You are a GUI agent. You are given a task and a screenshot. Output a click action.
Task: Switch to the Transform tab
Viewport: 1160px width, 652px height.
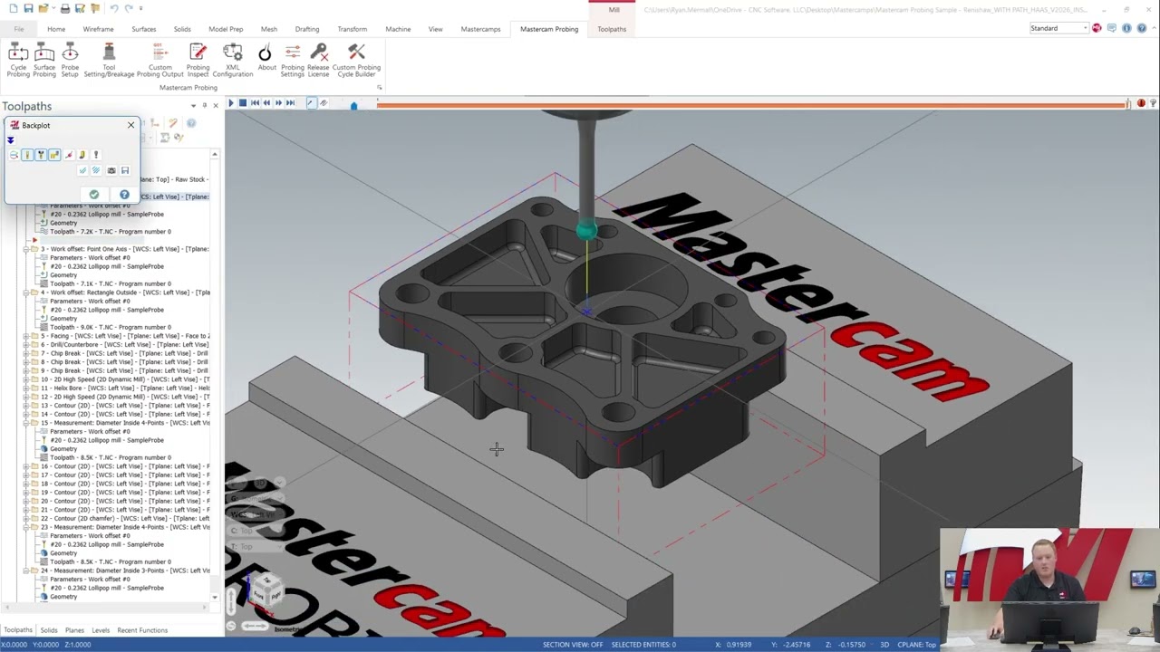(x=353, y=29)
